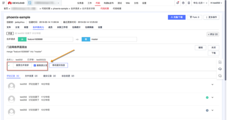The width and height of the screenshot is (229, 120).
Task: Expand the score (2) panel
Action: 213,34
